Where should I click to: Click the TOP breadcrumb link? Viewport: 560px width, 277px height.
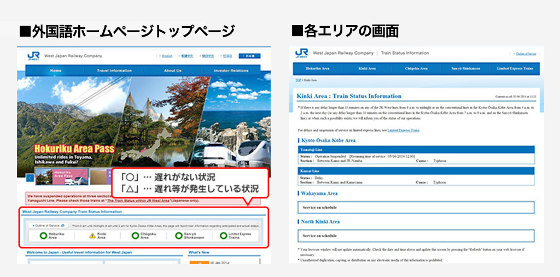297,80
